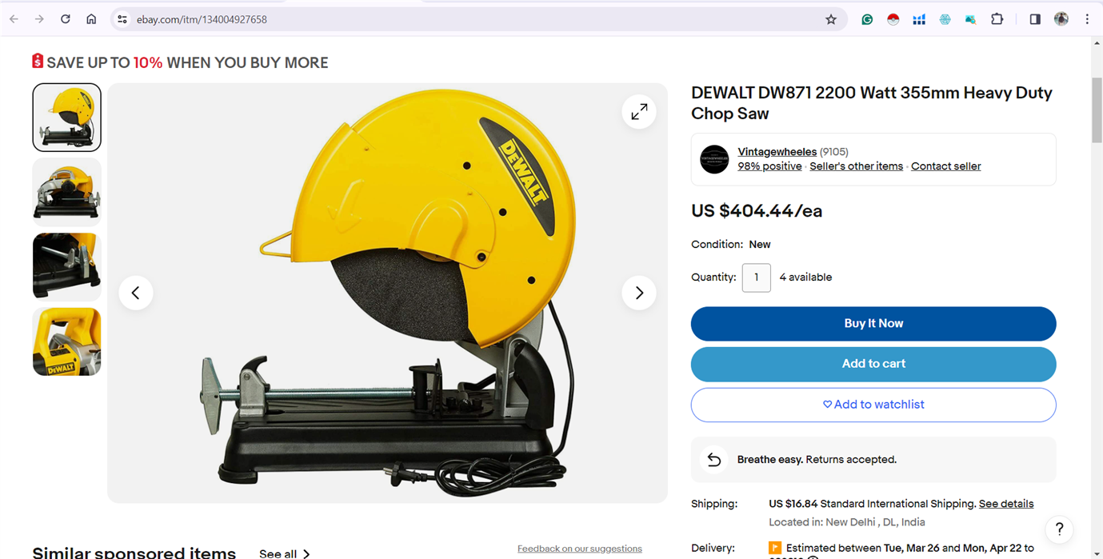The height and width of the screenshot is (559, 1103).
Task: Open the help question mark button
Action: pyautogui.click(x=1059, y=529)
